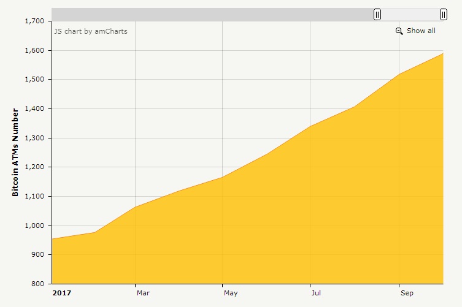
Task: Click the 2017 axis label
Action: coord(62,293)
